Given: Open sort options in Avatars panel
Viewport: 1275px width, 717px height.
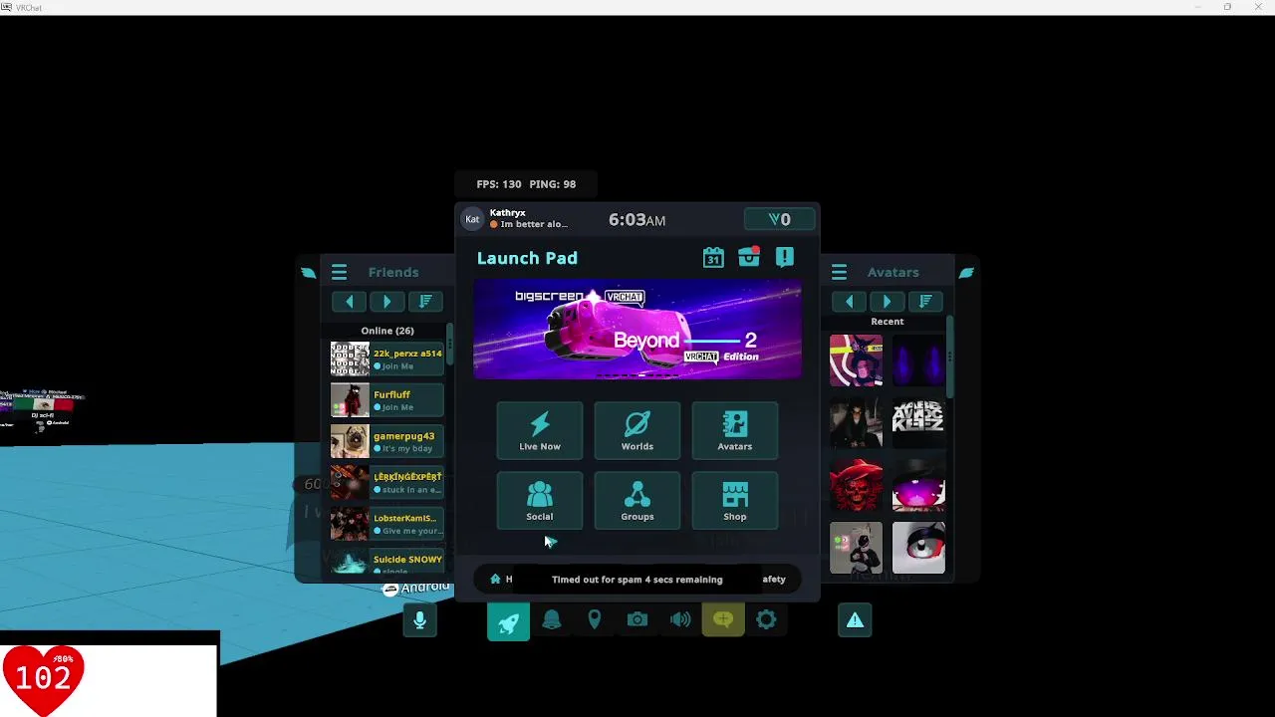Looking at the screenshot, I should [x=925, y=302].
